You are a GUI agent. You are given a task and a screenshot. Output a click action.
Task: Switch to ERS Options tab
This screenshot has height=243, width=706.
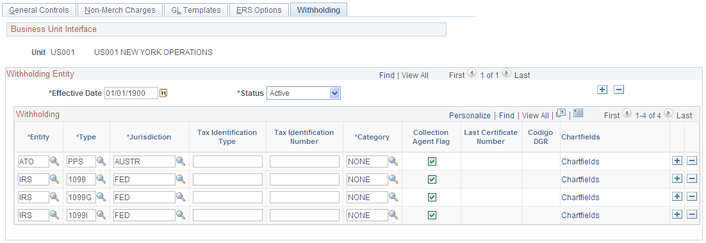[x=259, y=10]
